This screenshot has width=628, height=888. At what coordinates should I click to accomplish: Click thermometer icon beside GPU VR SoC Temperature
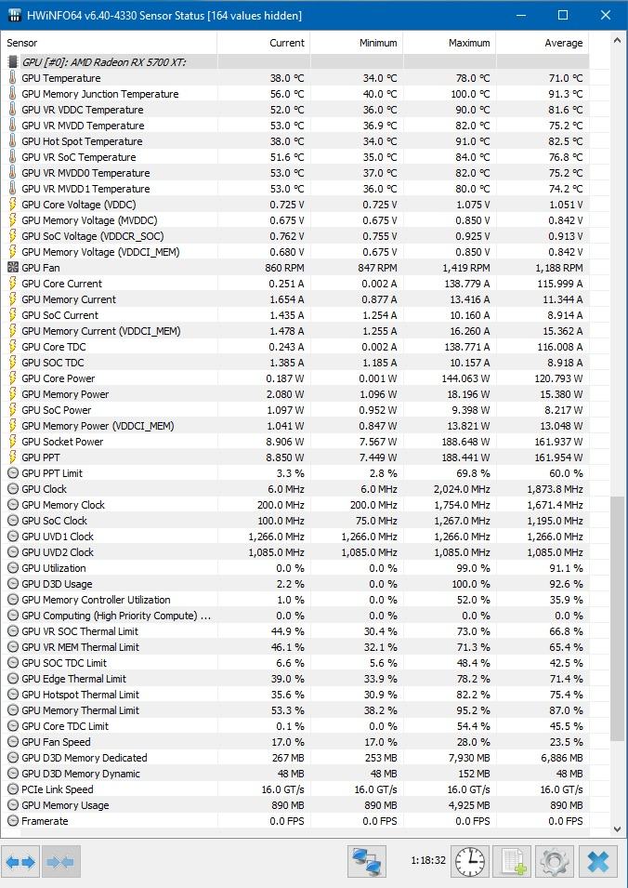coord(13,157)
